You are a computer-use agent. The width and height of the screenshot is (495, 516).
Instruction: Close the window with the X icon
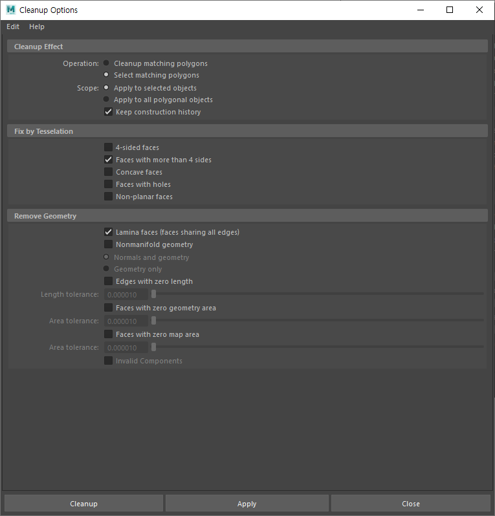coord(479,10)
